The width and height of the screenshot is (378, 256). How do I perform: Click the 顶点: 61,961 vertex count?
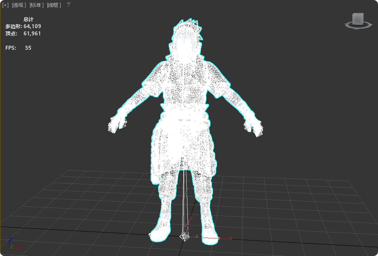point(23,33)
